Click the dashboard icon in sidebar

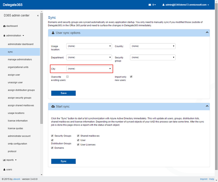(4, 26)
